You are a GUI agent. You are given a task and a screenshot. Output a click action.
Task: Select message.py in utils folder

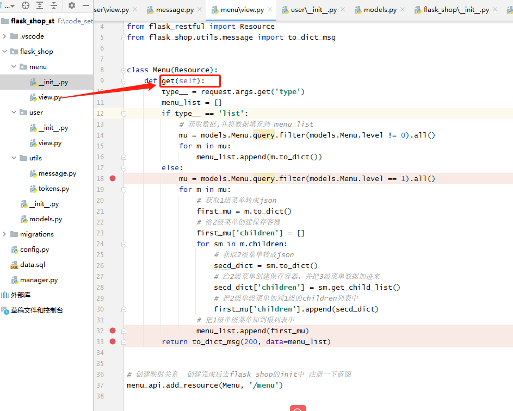pos(46,173)
